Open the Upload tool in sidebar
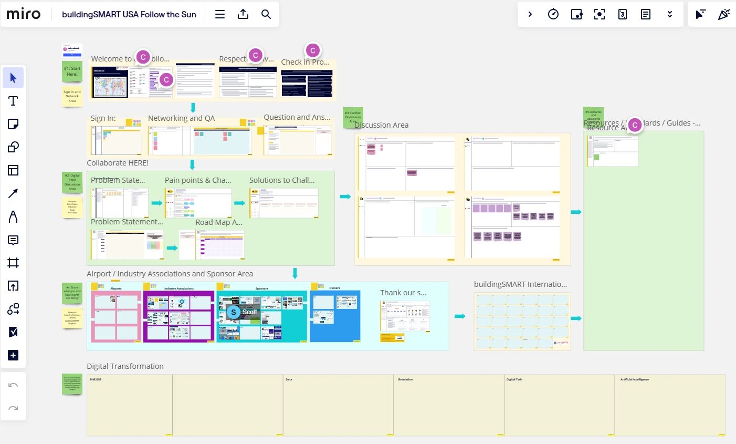Viewport: 736px width, 444px height. point(13,286)
